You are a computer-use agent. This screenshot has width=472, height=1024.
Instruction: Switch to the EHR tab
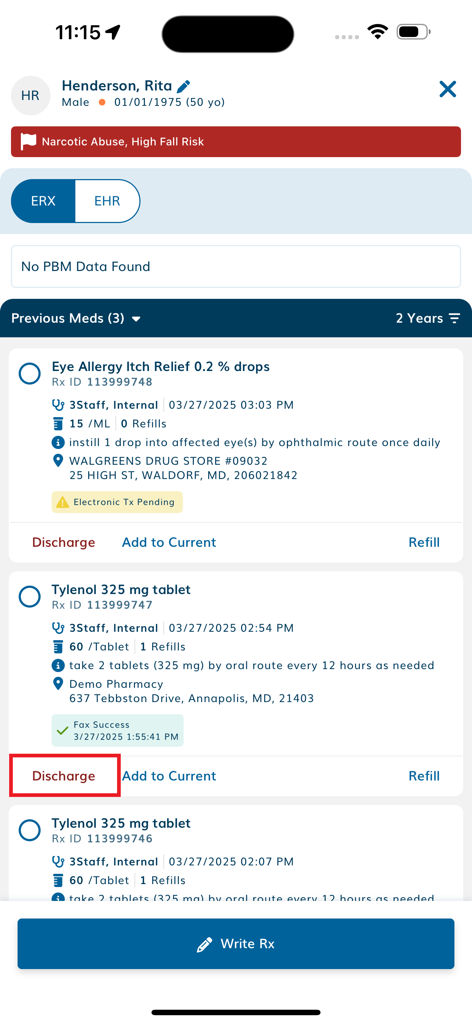pos(107,201)
